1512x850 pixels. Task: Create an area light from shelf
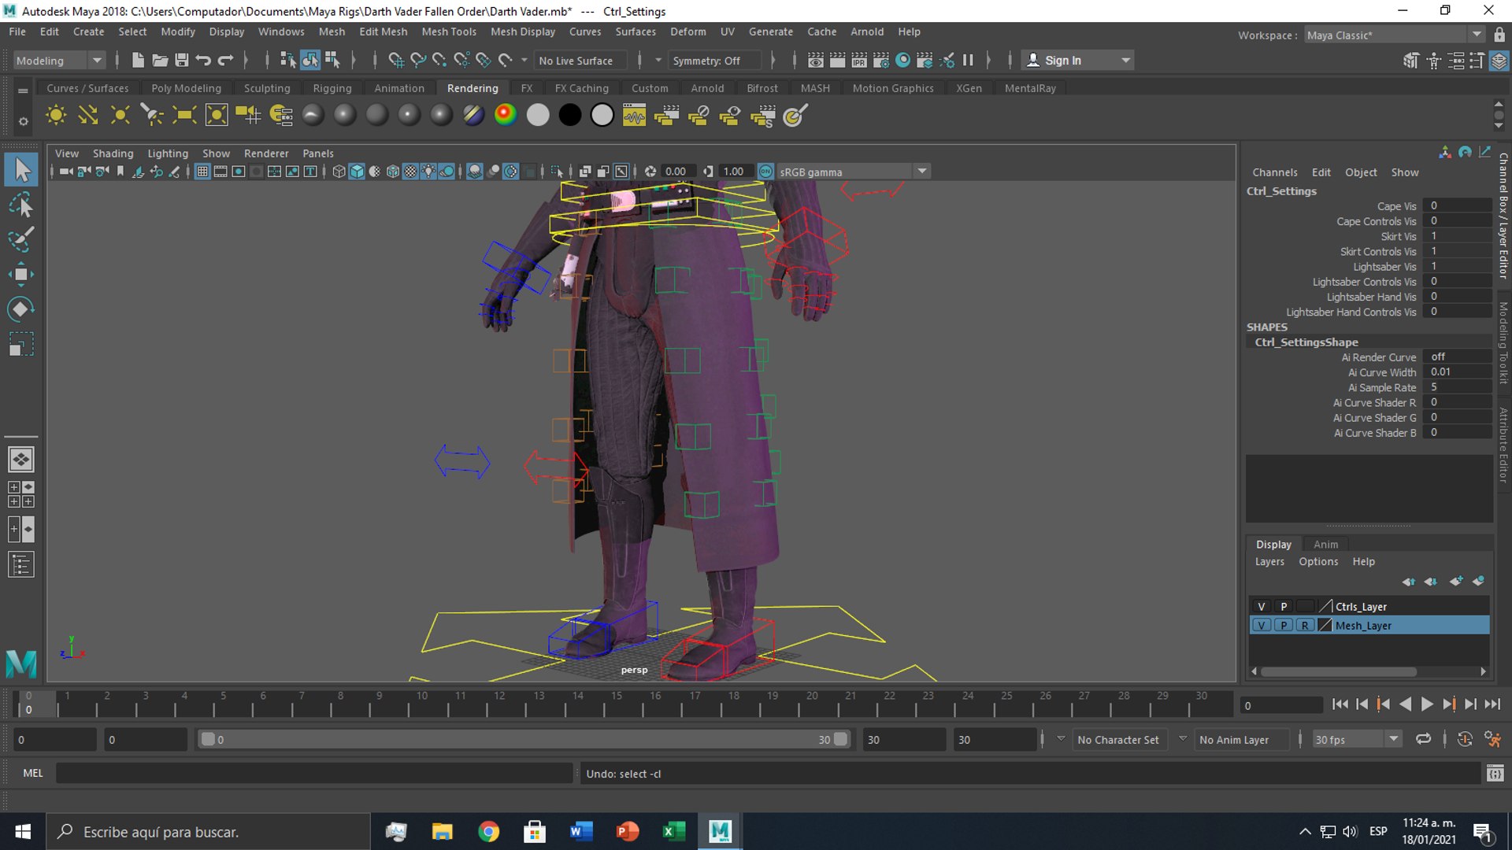[x=184, y=116]
